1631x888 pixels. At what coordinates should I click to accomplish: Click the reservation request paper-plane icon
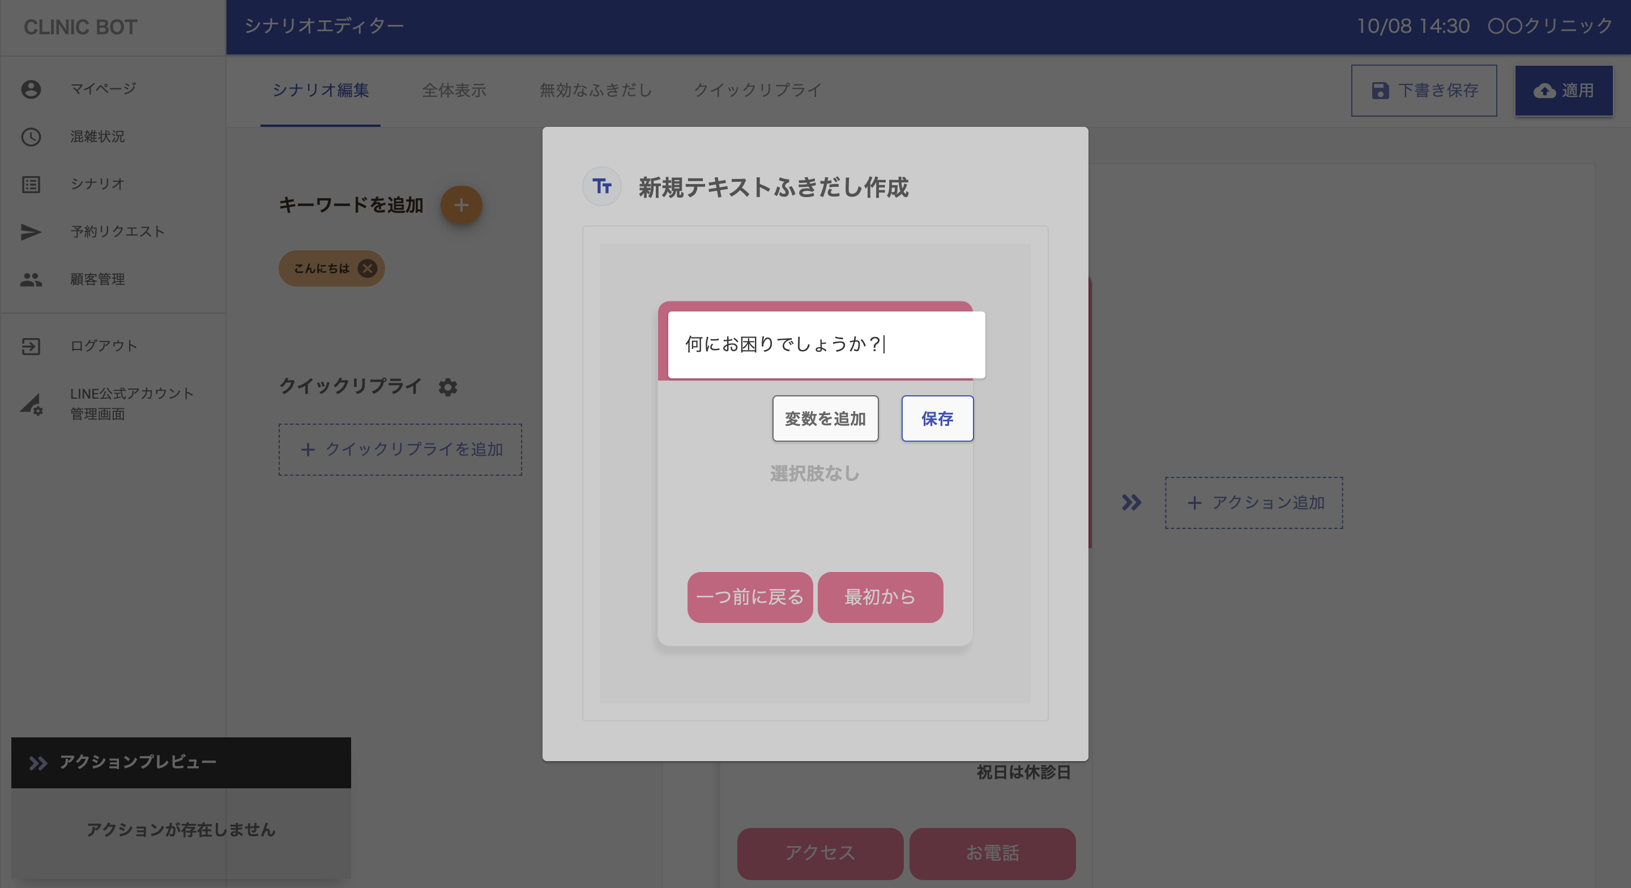(31, 232)
